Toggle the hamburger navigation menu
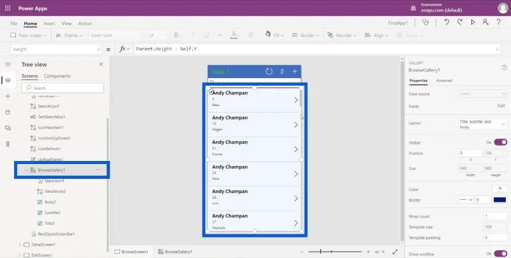 8,64
